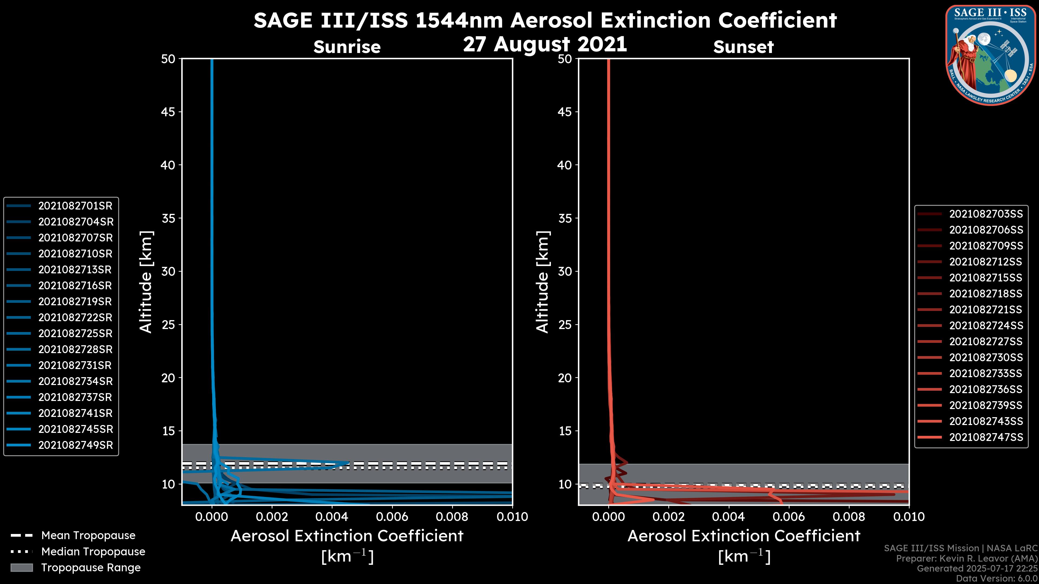
Task: Click the Sunrise plot Altitude axis label
Action: (x=146, y=281)
